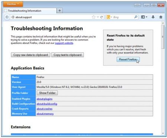Click the scroll down arrow
Viewport: 167px width, 138px height.
tap(163, 133)
